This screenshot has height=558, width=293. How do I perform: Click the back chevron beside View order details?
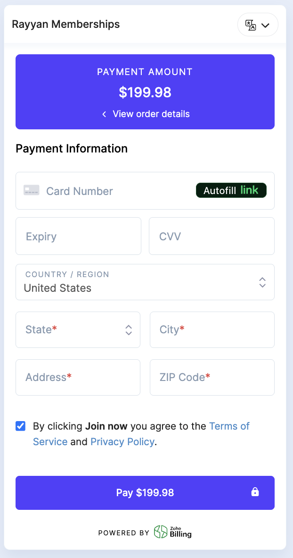tap(104, 114)
